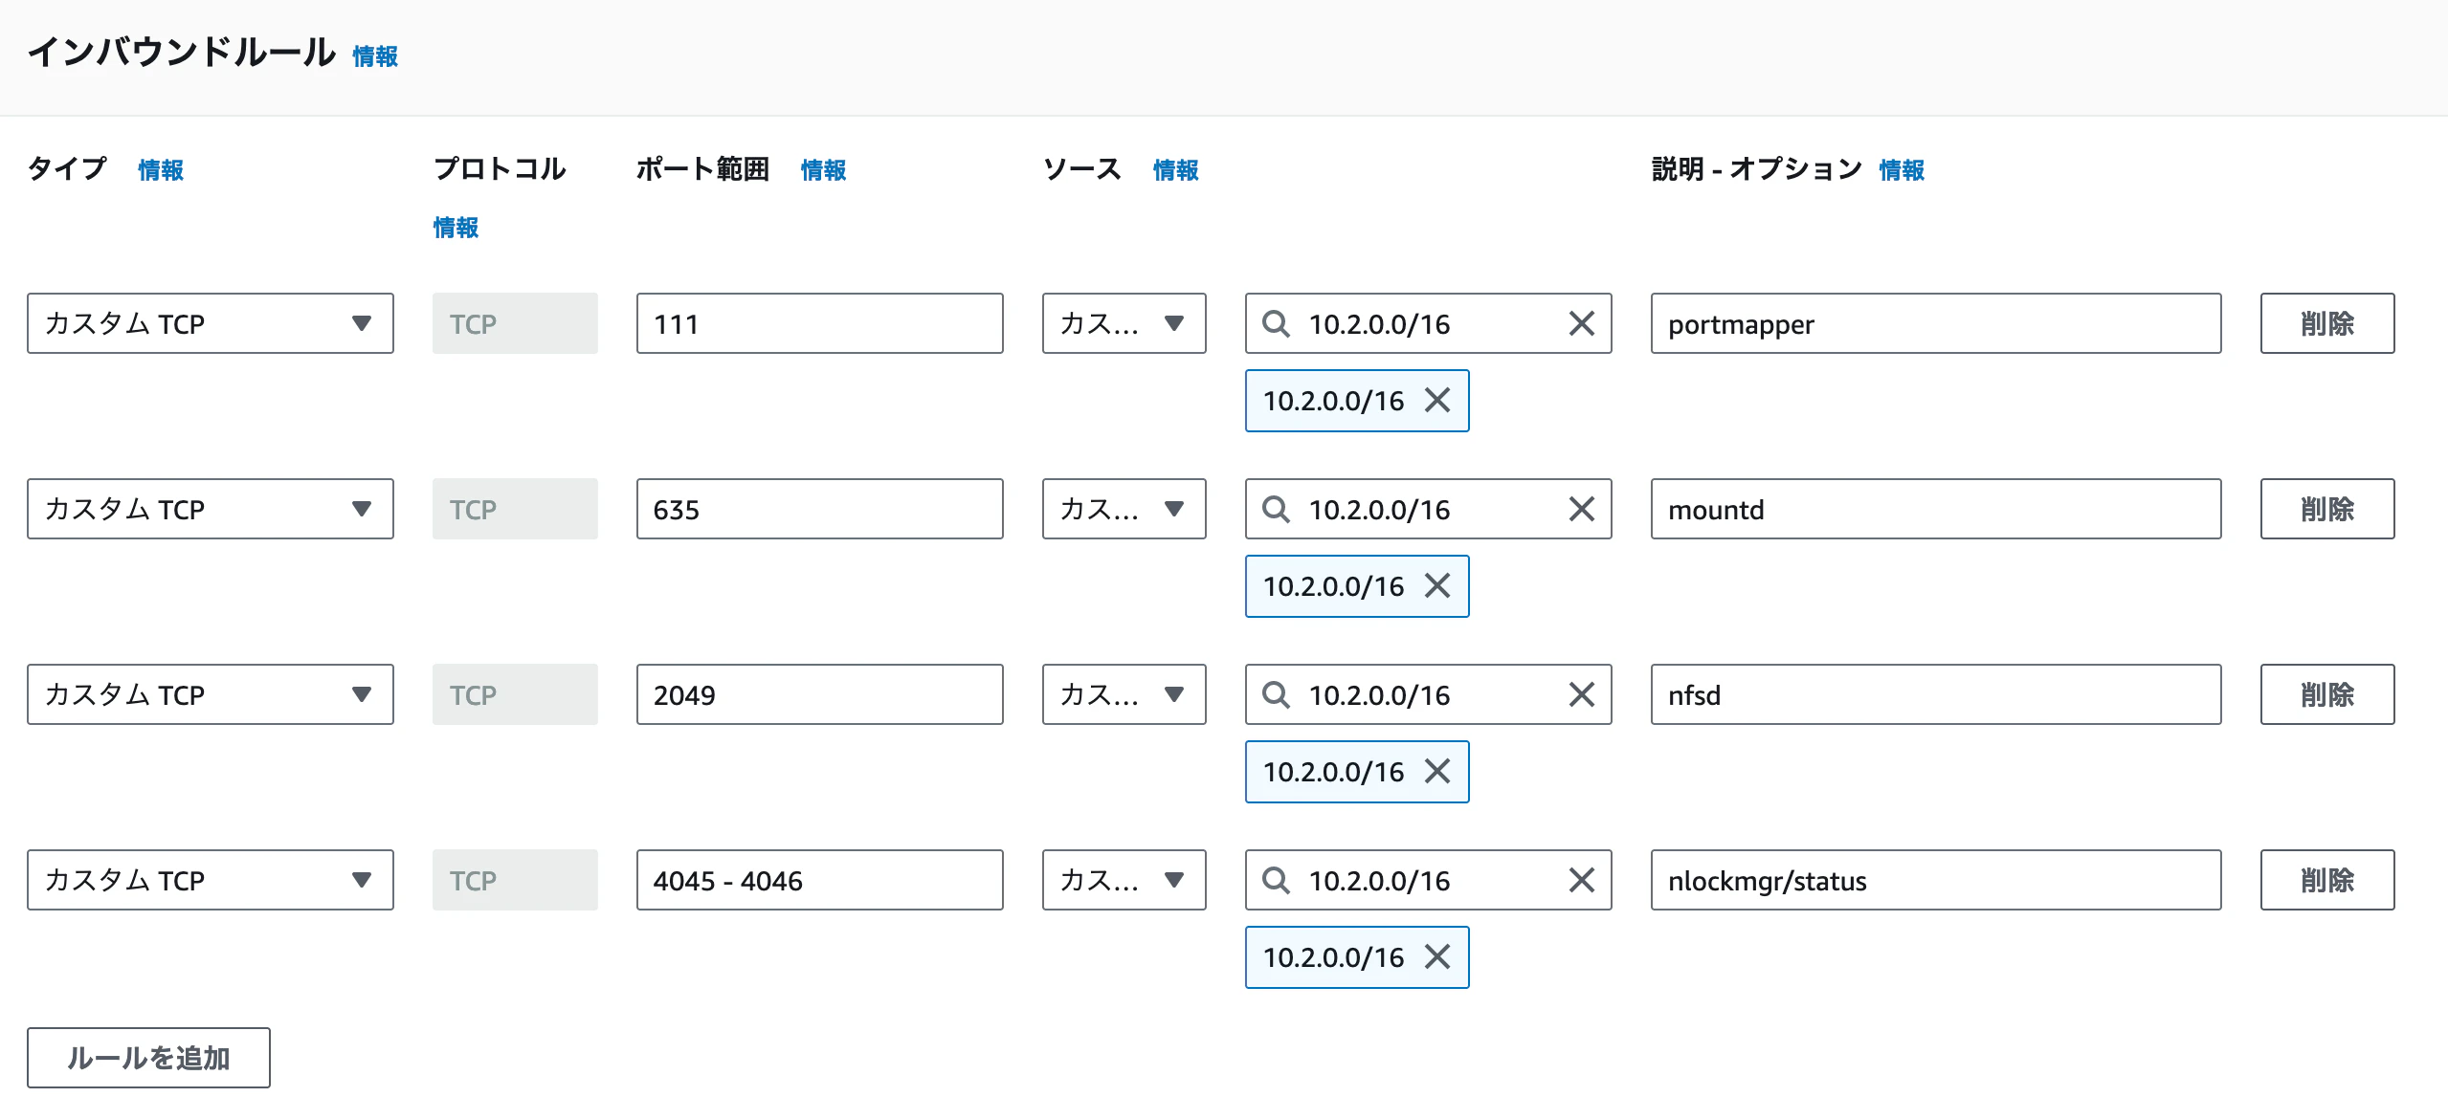The width and height of the screenshot is (2448, 1119).
Task: Open the source type dropdown for port 635 rule
Action: click(1124, 510)
